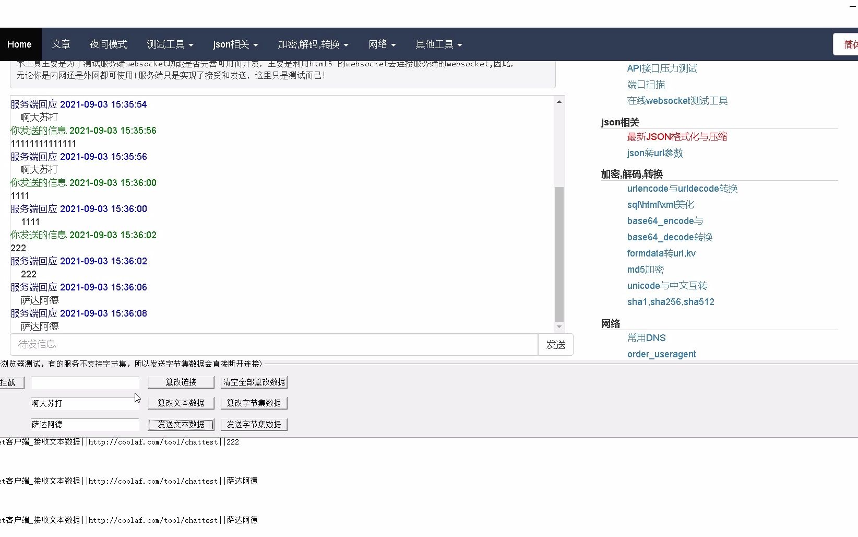Image resolution: width=858 pixels, height=537 pixels.
Task: Click the 篡改字节集数据 button
Action: click(x=254, y=403)
